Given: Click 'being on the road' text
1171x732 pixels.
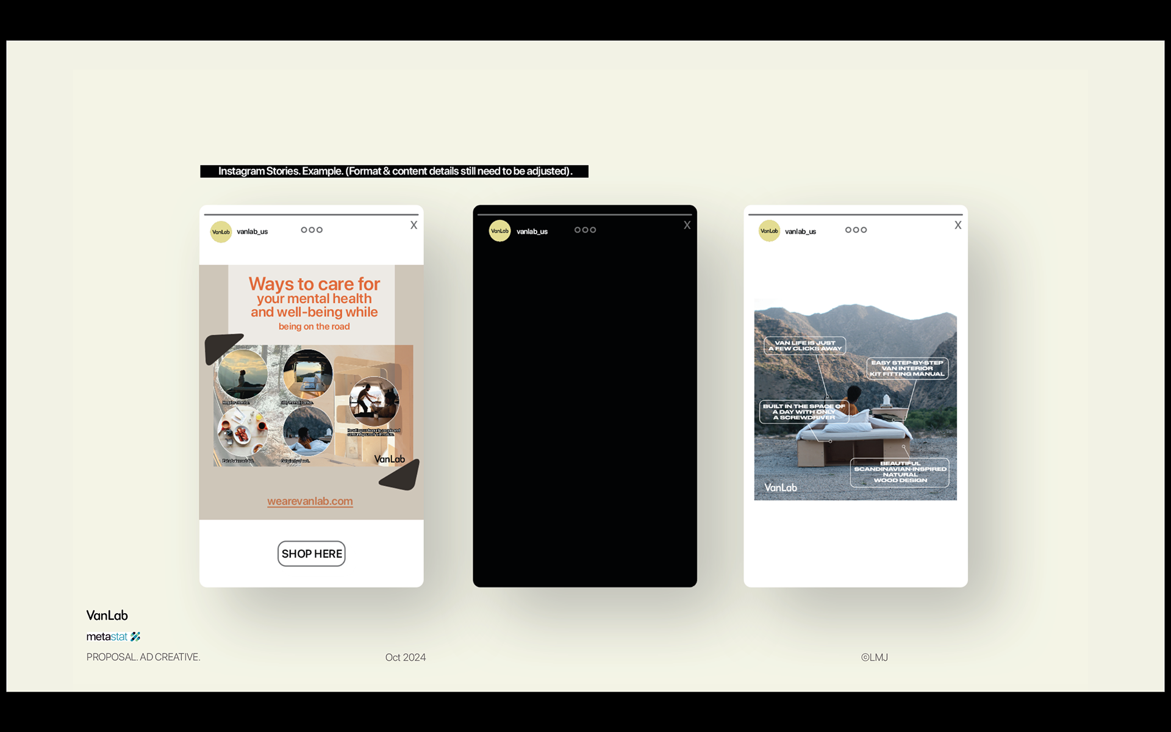Looking at the screenshot, I should (314, 327).
